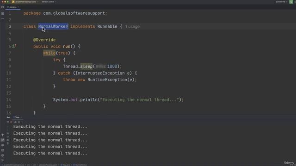Open the Project tool window folder icon
This screenshot has width=296, height=166.
coord(2,7)
